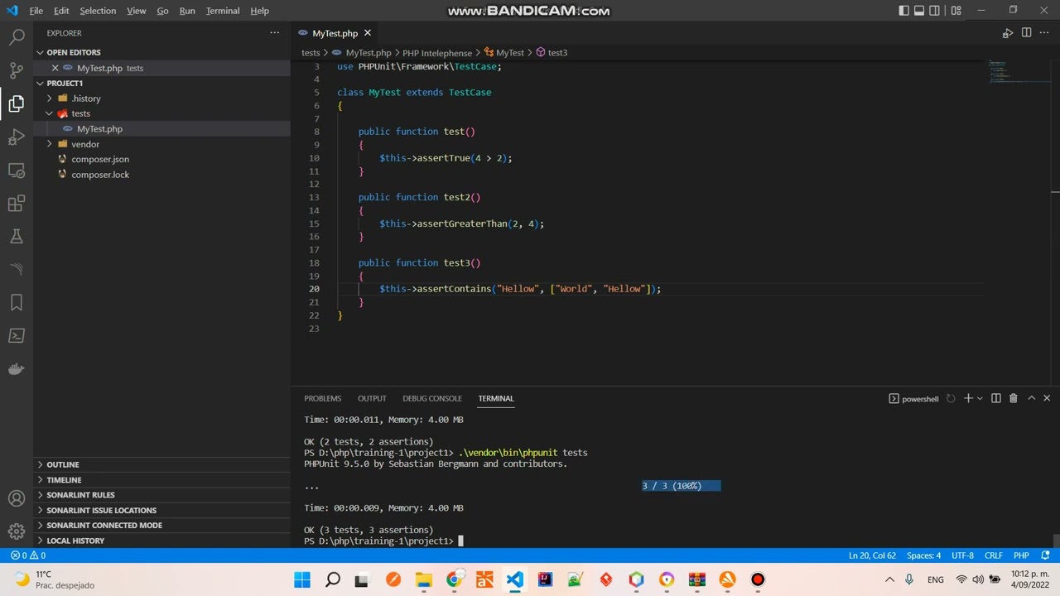Open the Terminal menu
This screenshot has width=1060, height=596.
223,11
